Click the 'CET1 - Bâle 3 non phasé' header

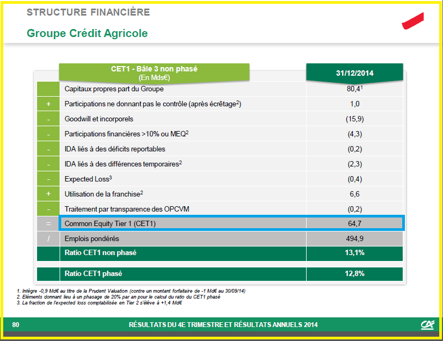(x=154, y=73)
